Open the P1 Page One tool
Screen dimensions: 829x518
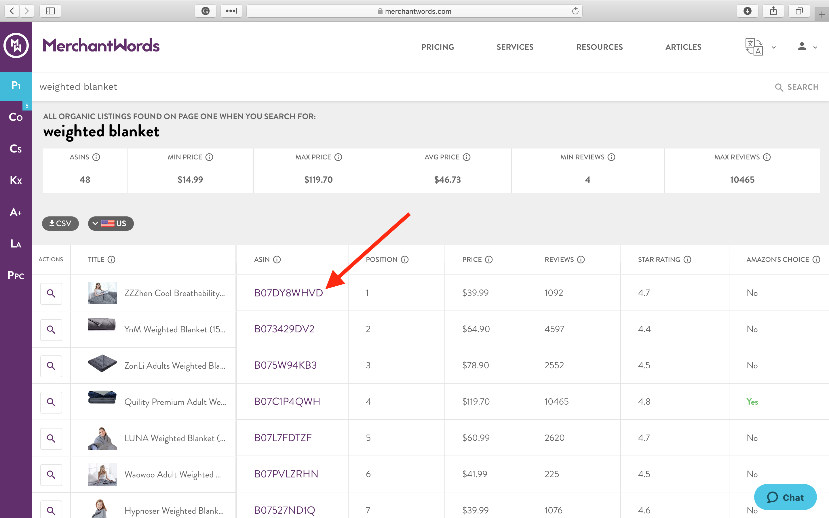pos(16,86)
